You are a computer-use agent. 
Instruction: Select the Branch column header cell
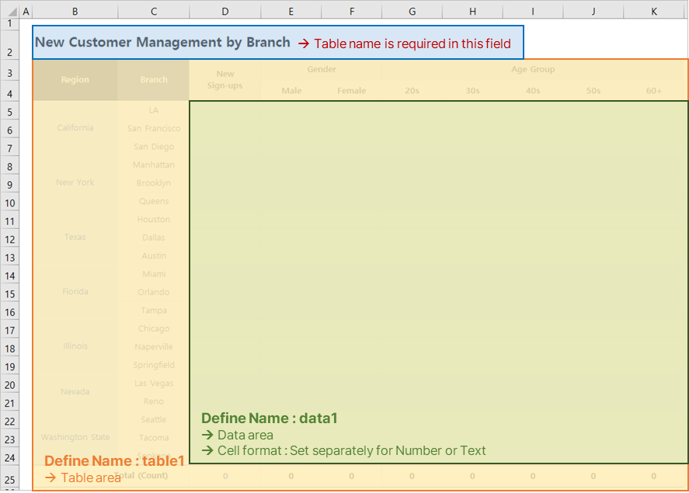[x=153, y=80]
